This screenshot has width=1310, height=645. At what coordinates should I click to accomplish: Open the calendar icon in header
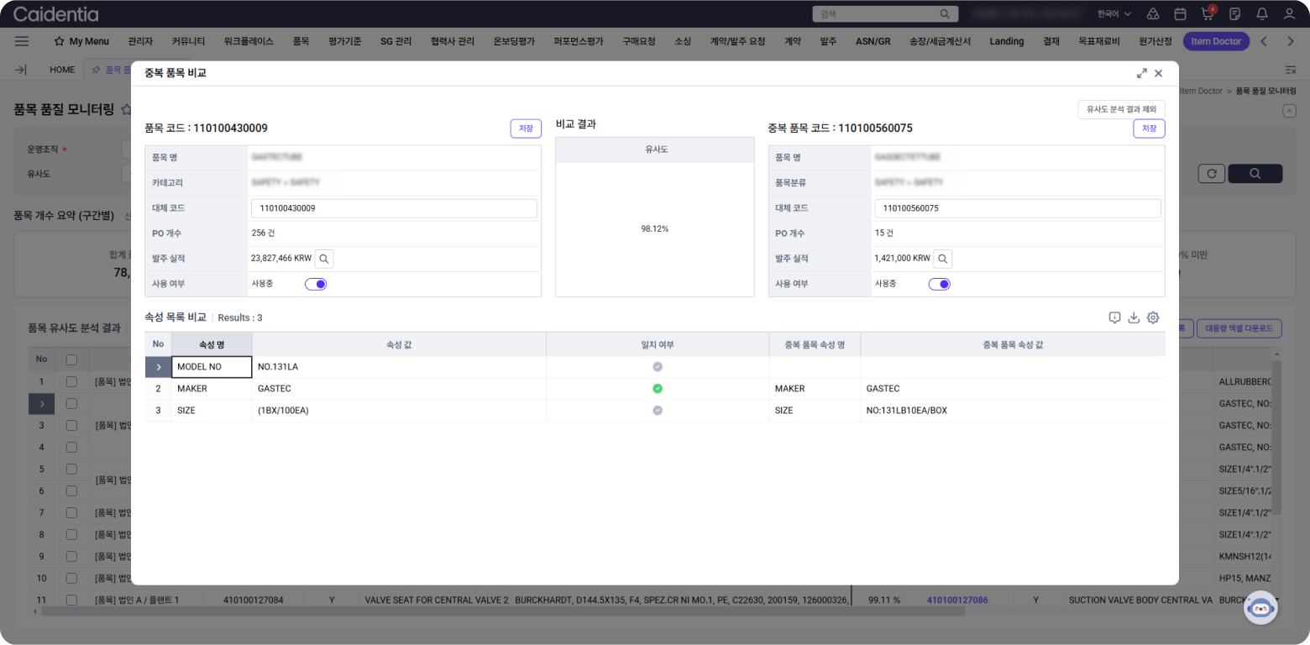[1180, 14]
